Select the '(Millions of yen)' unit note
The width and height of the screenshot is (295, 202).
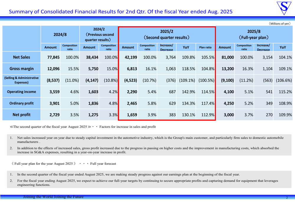280,24
